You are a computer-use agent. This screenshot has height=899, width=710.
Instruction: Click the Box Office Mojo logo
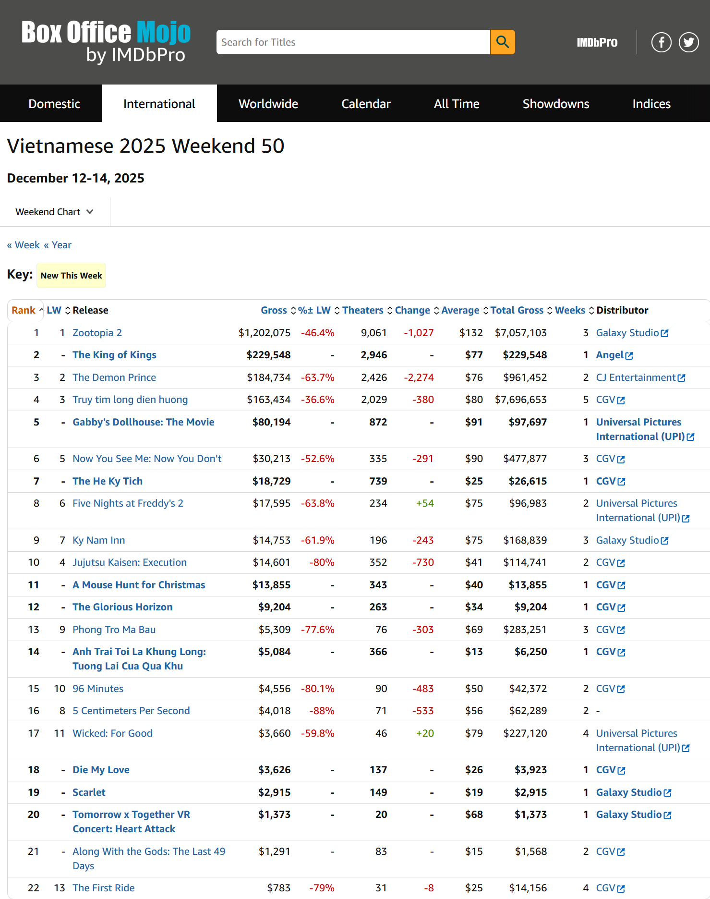(106, 42)
